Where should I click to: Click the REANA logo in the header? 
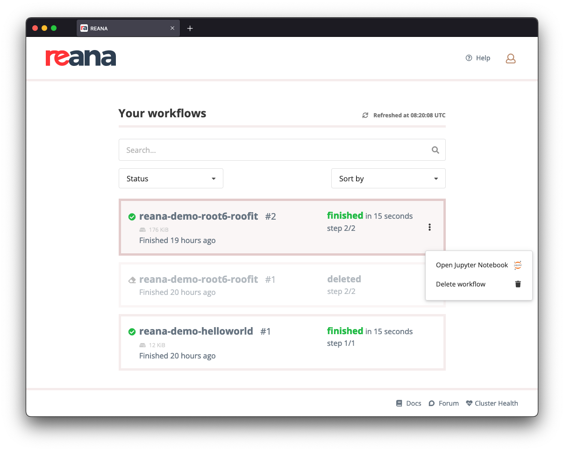coord(81,57)
